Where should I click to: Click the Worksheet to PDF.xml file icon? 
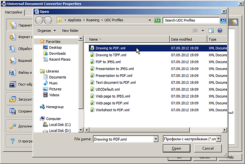(92, 110)
